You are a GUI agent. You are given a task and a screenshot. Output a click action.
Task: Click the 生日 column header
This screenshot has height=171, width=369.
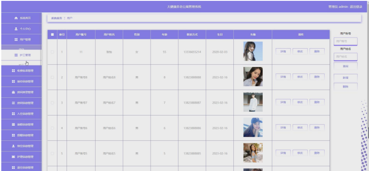[220, 35]
